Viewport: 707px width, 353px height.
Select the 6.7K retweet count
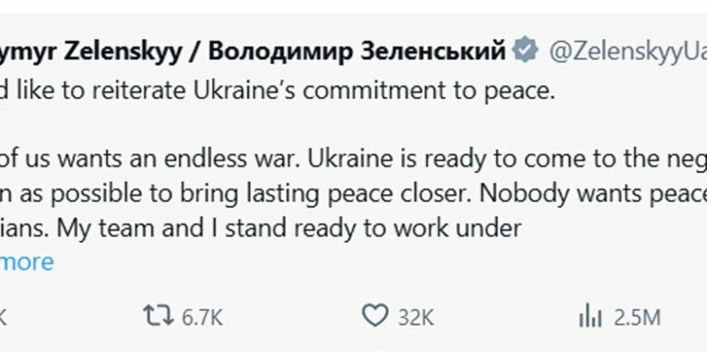point(202,318)
